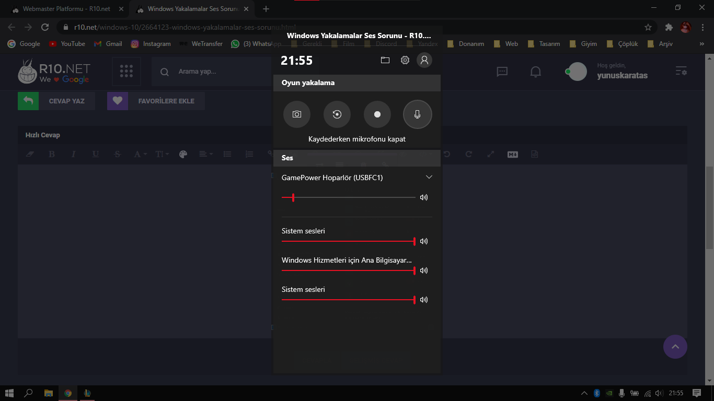Click the redo icon in the reply editor
The image size is (714, 401).
coord(469,154)
